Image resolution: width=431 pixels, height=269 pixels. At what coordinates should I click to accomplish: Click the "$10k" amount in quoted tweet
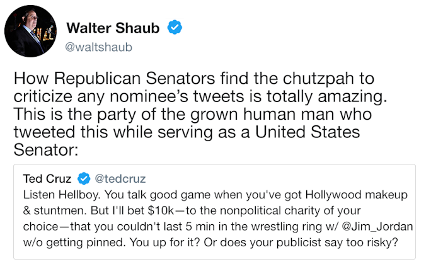pyautogui.click(x=161, y=211)
